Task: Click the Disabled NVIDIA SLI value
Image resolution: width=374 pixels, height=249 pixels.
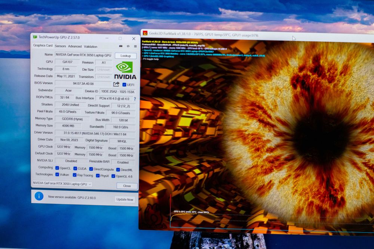Action: tap(71, 161)
